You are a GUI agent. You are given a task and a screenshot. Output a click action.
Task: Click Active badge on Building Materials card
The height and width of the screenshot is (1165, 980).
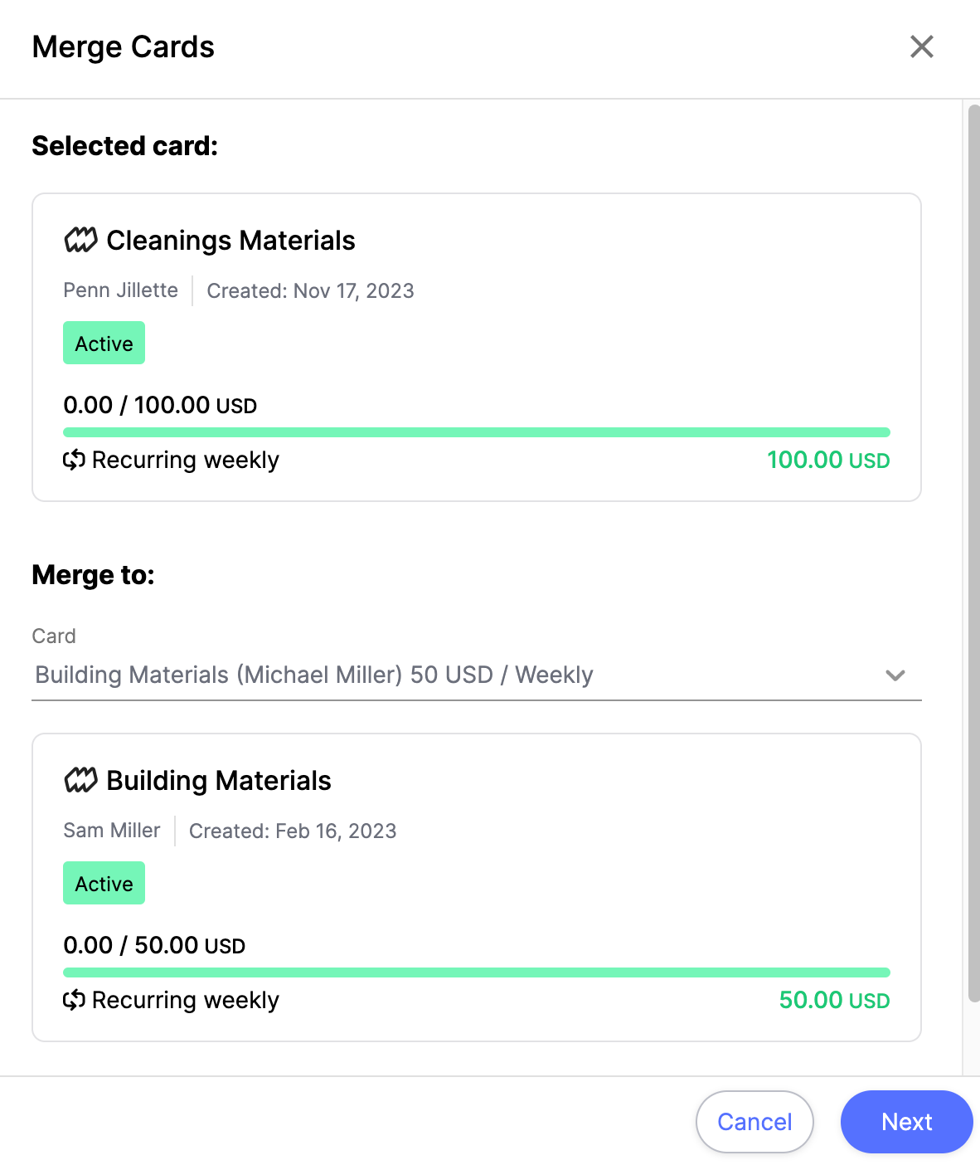click(104, 883)
